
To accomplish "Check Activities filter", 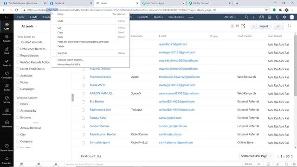I will [x=18, y=76].
